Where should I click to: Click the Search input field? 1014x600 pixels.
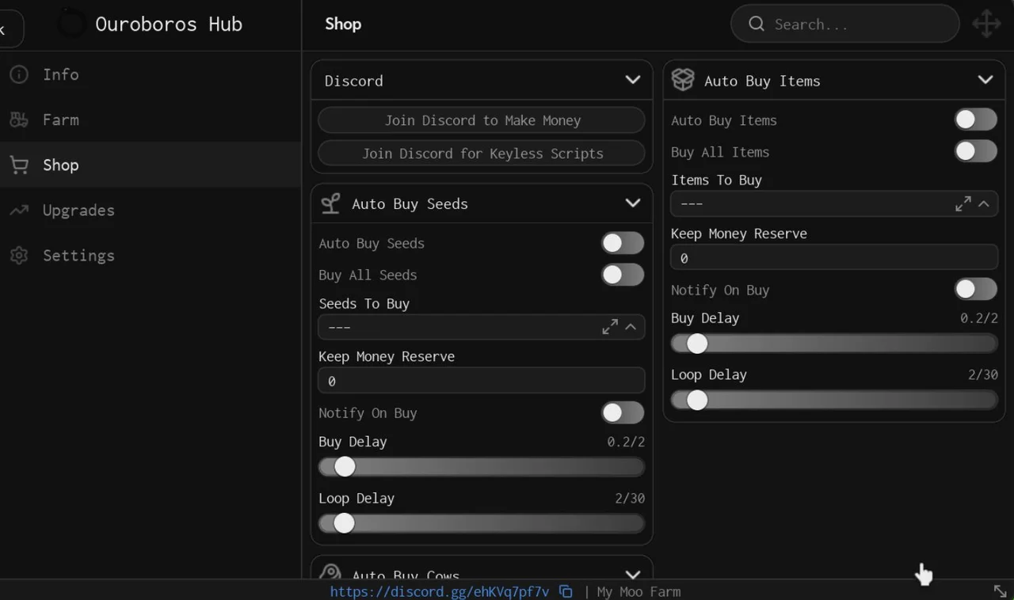(x=845, y=24)
